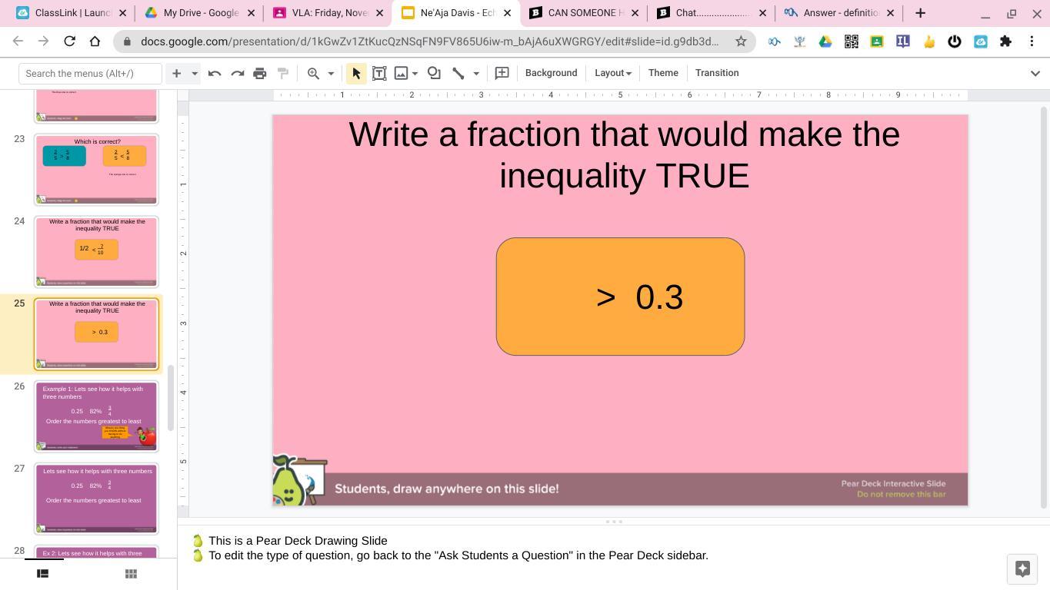This screenshot has height=590, width=1050.
Task: Open the Chrome three-dot menu
Action: click(1032, 41)
